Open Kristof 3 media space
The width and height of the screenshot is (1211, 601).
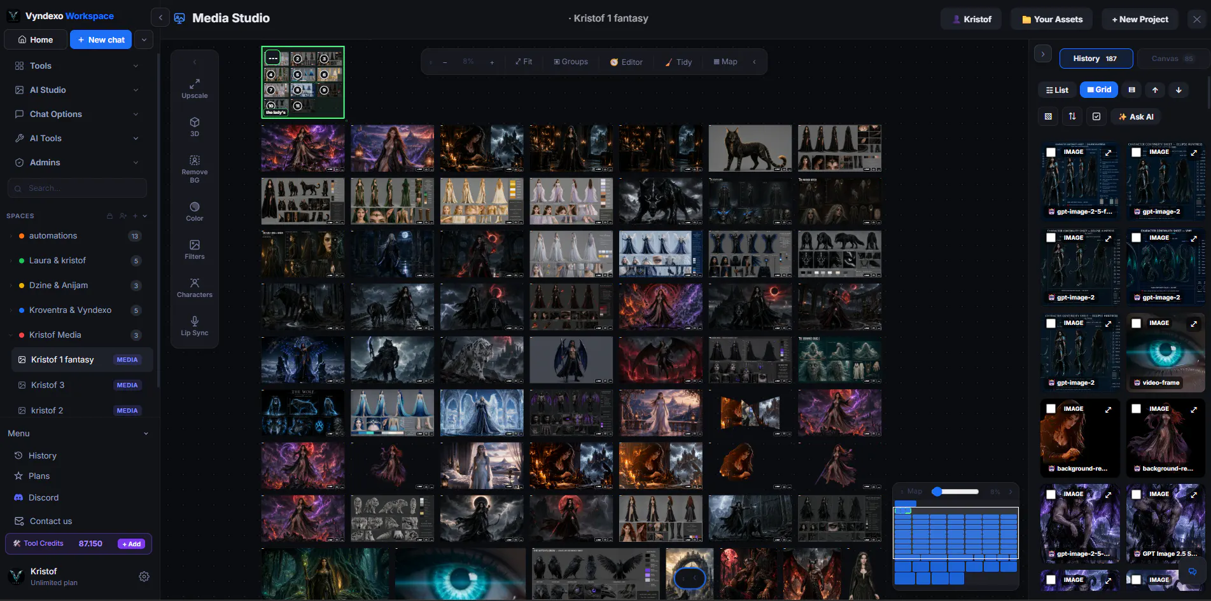click(82, 385)
